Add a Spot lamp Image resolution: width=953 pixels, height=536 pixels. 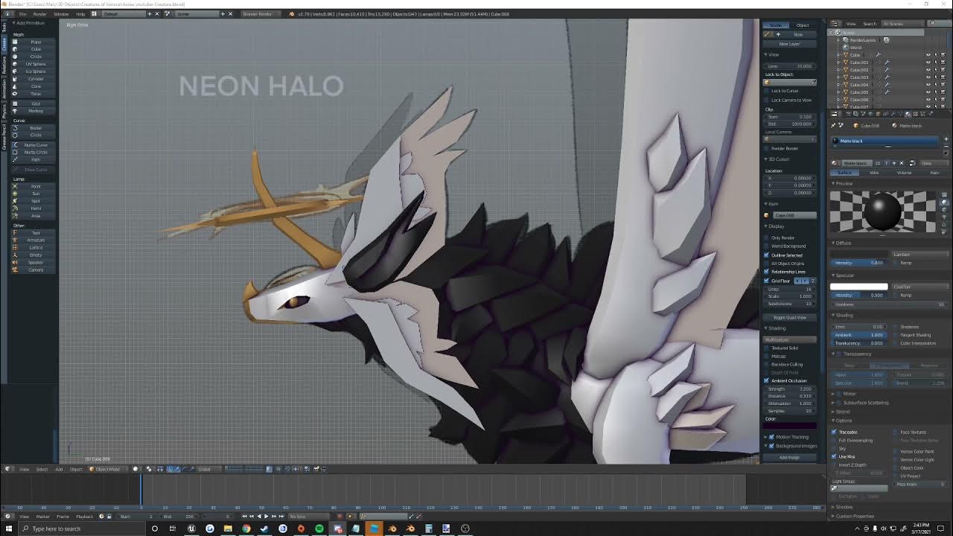point(35,201)
